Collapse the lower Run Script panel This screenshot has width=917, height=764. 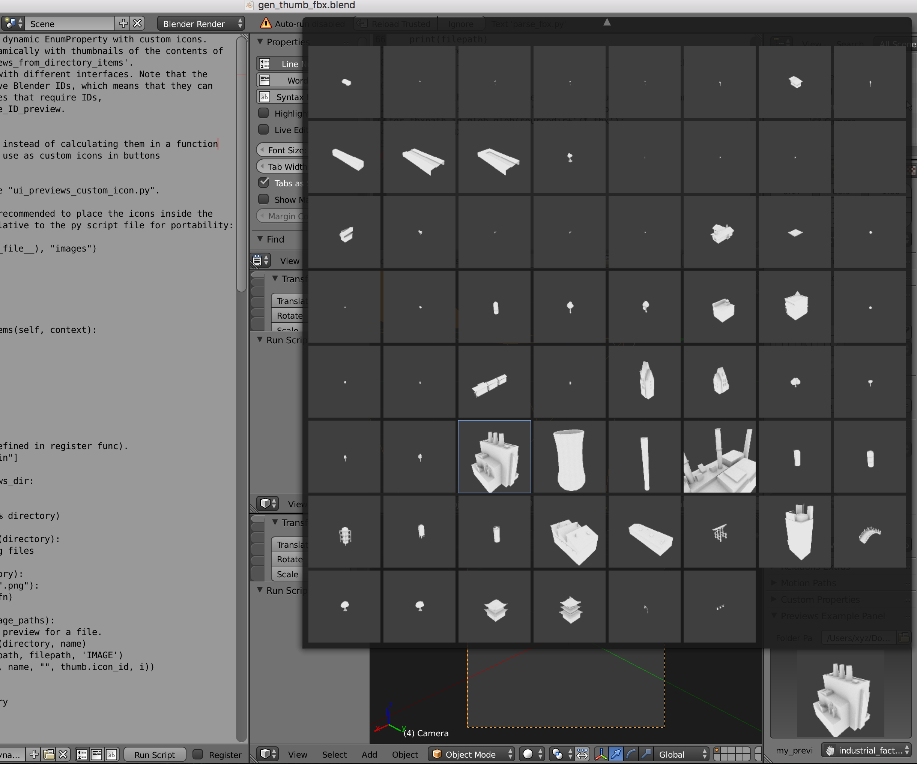[x=260, y=590]
